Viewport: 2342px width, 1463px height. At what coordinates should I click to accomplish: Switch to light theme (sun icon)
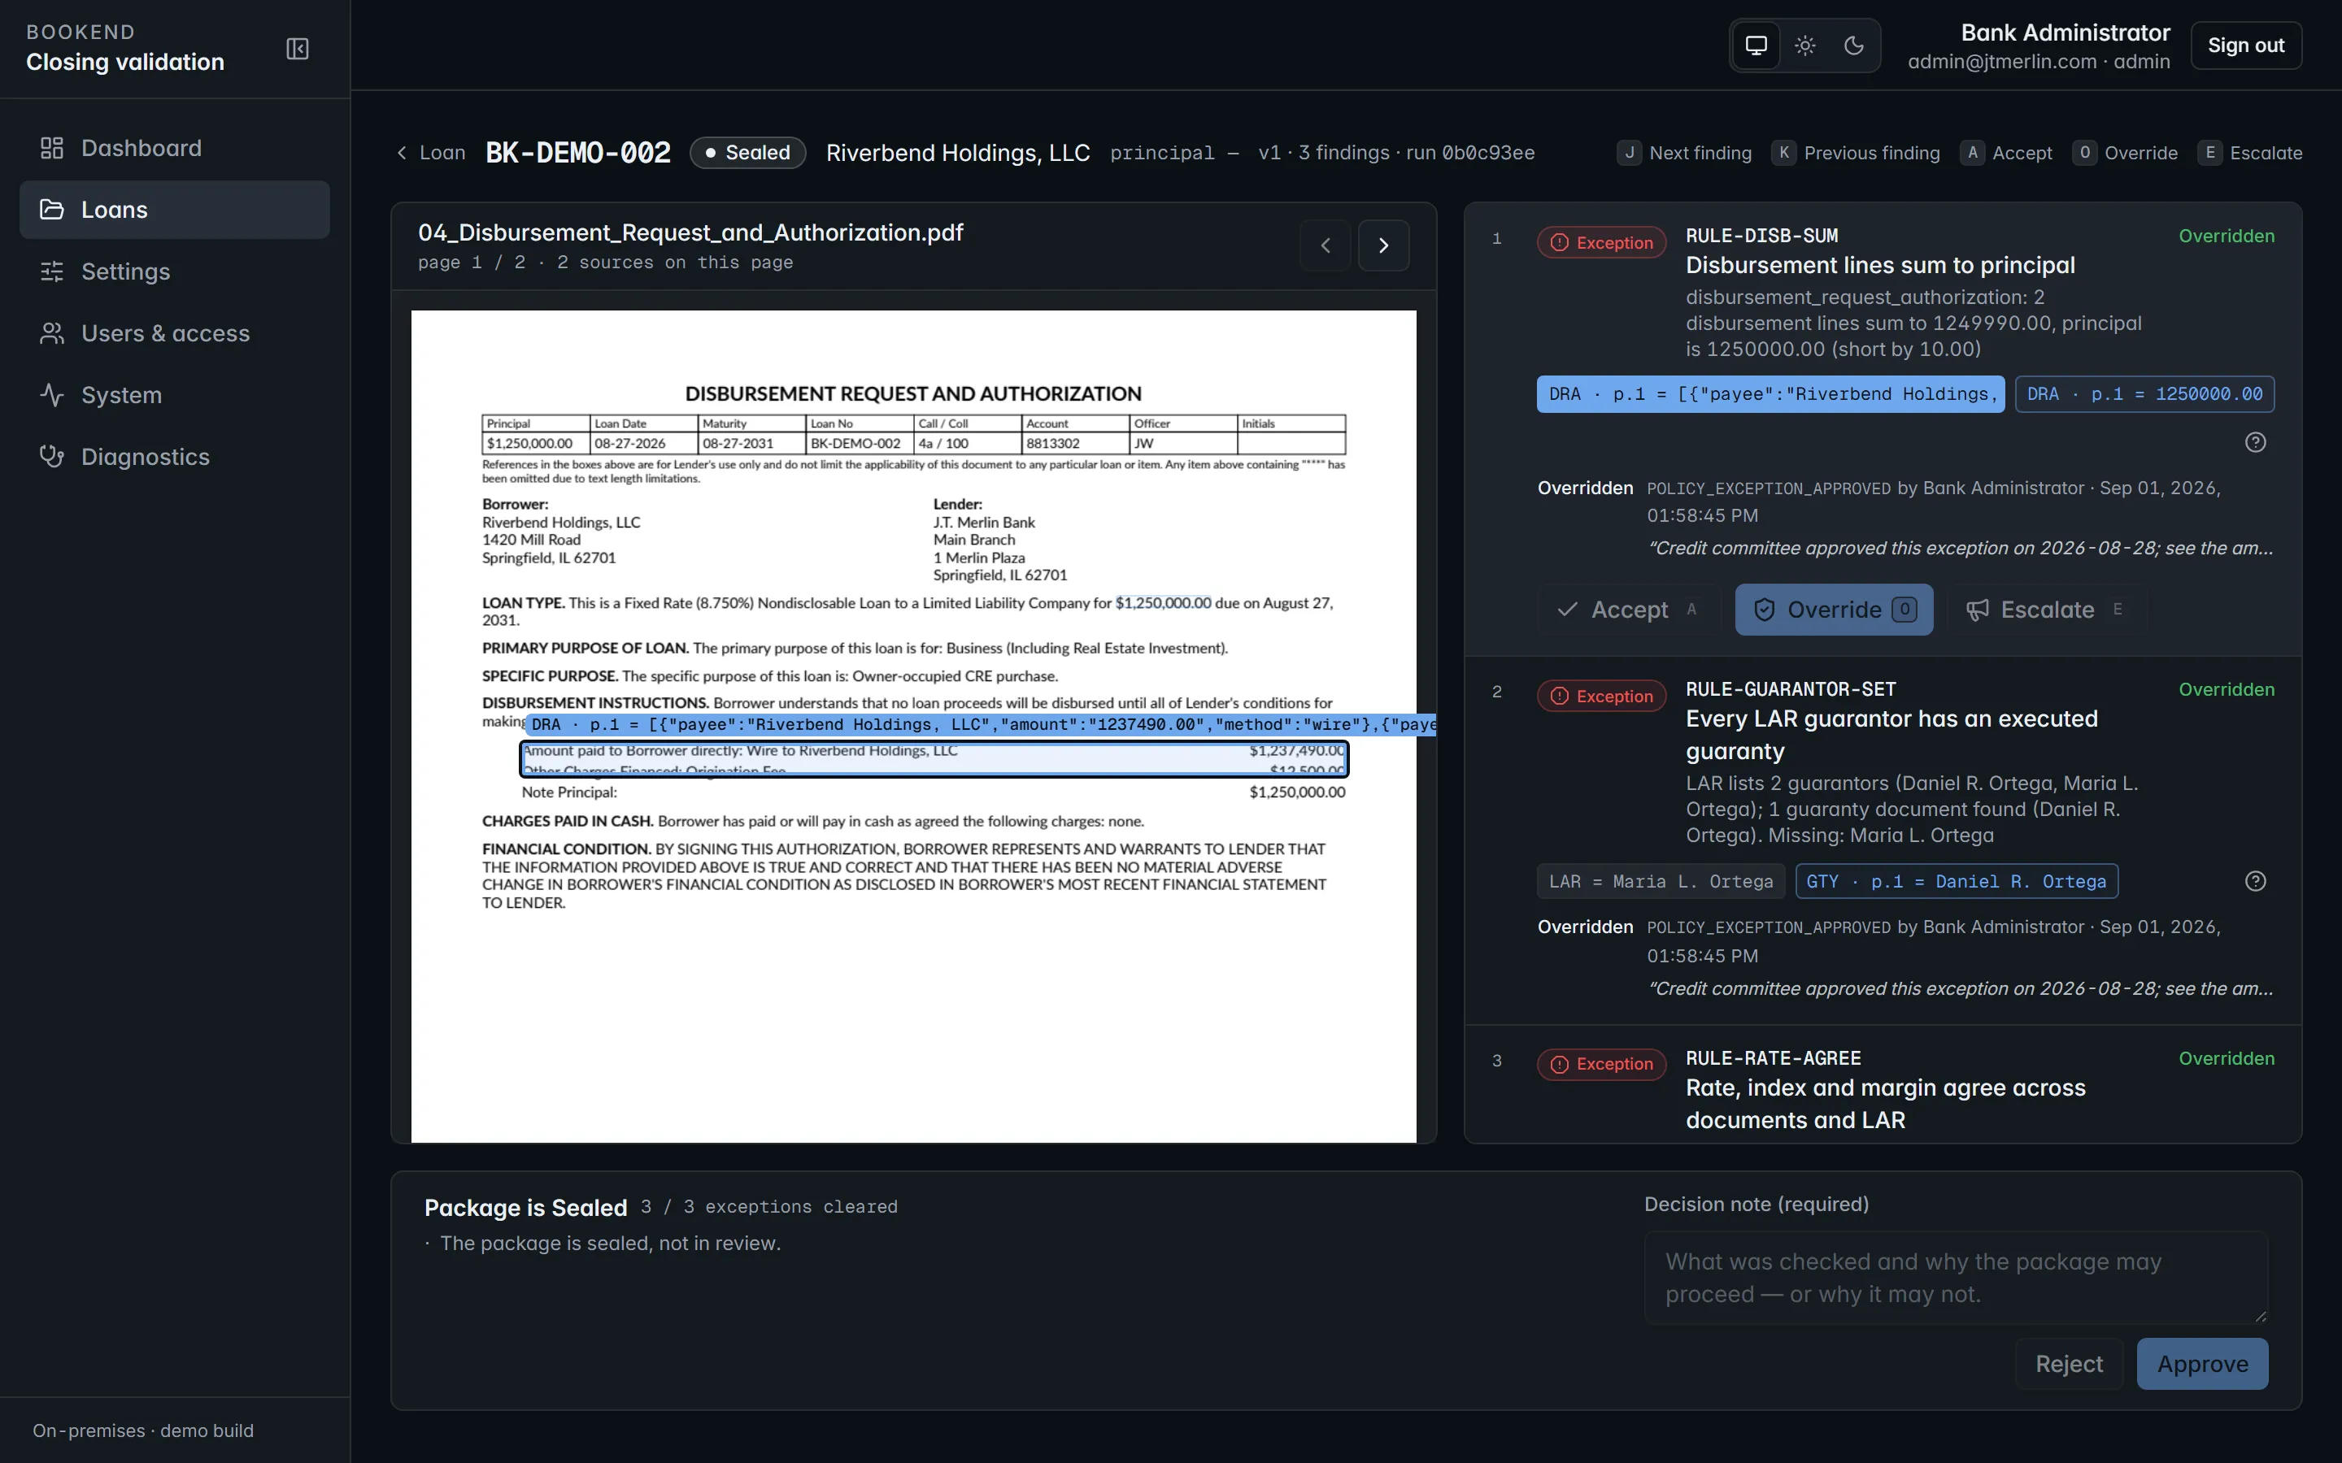pos(1805,46)
